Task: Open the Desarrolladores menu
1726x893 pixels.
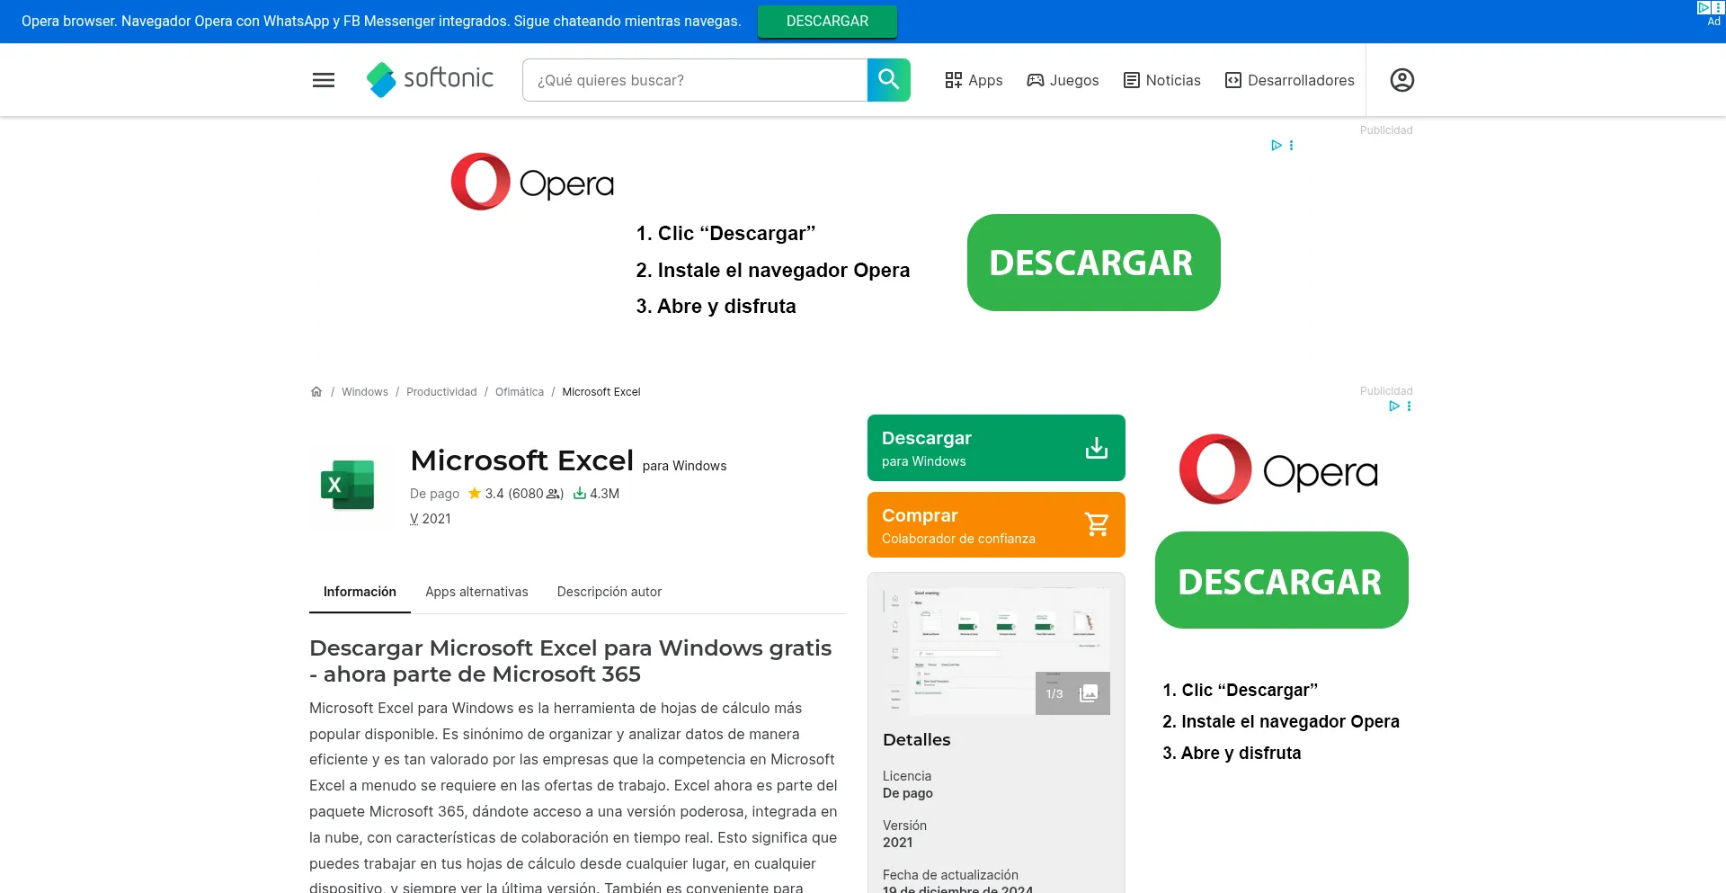Action: 1290,80
